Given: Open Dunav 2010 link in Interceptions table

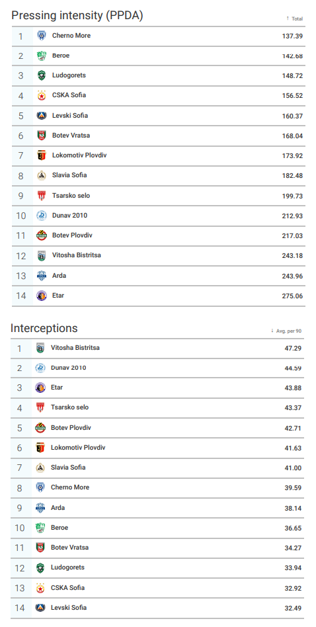Looking at the screenshot, I should [68, 368].
